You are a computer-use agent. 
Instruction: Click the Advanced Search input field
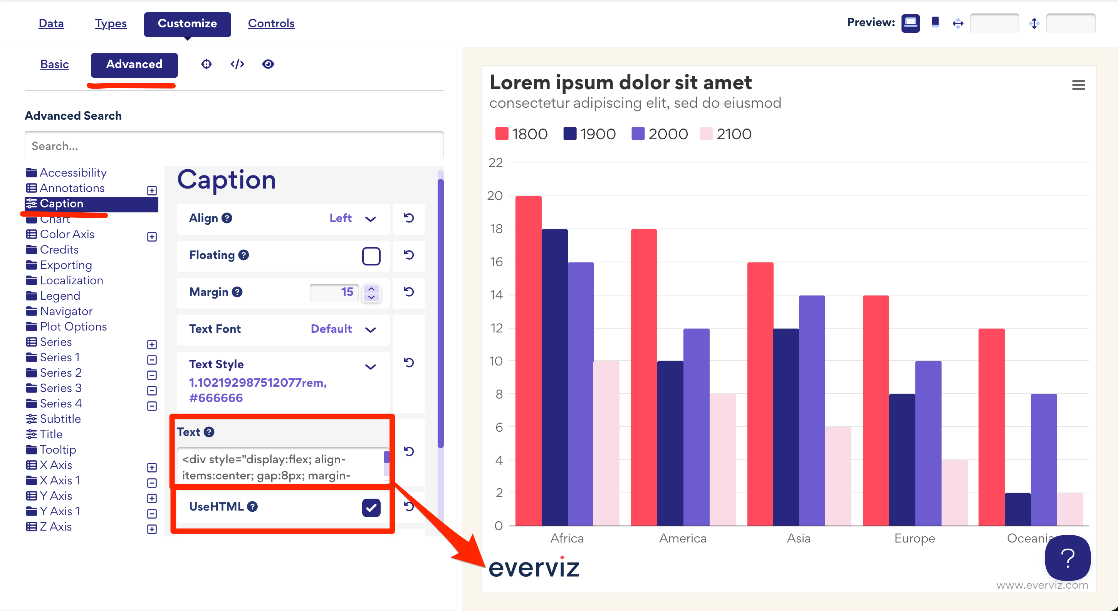[233, 146]
